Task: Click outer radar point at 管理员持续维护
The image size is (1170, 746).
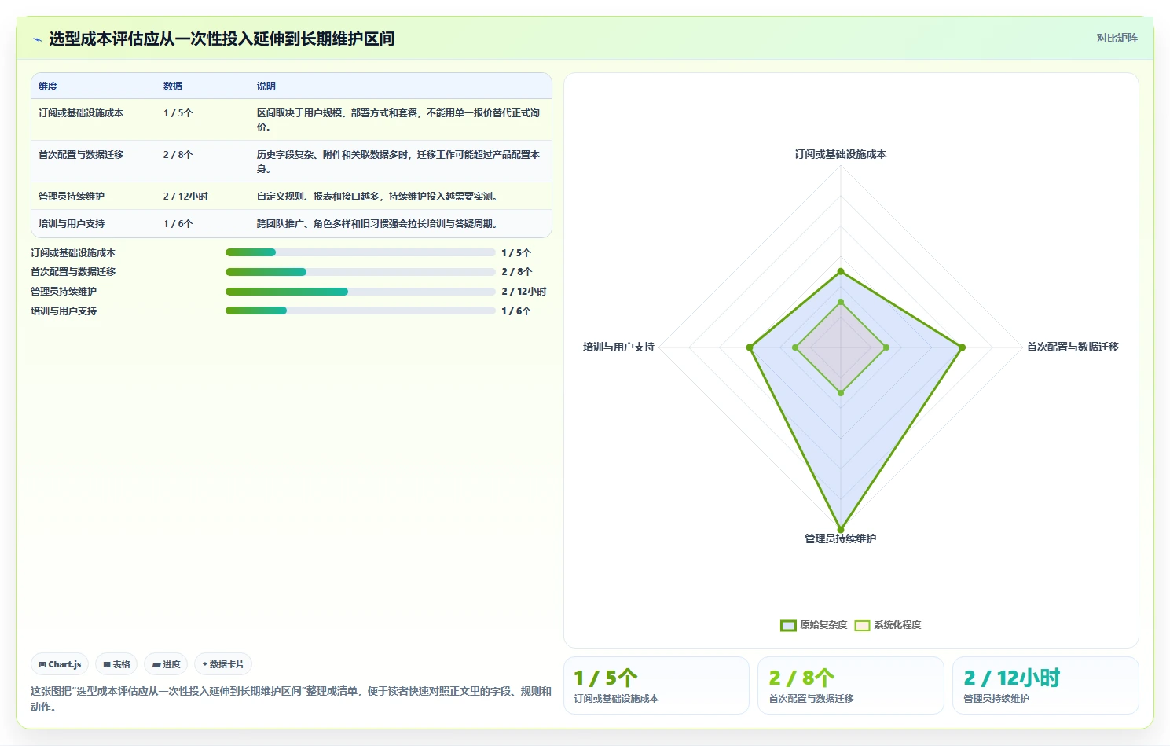Action: (x=841, y=529)
